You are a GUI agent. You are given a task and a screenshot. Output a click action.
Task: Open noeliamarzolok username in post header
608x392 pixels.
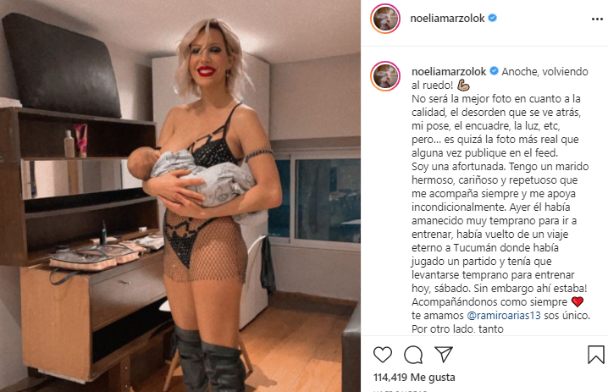click(447, 19)
